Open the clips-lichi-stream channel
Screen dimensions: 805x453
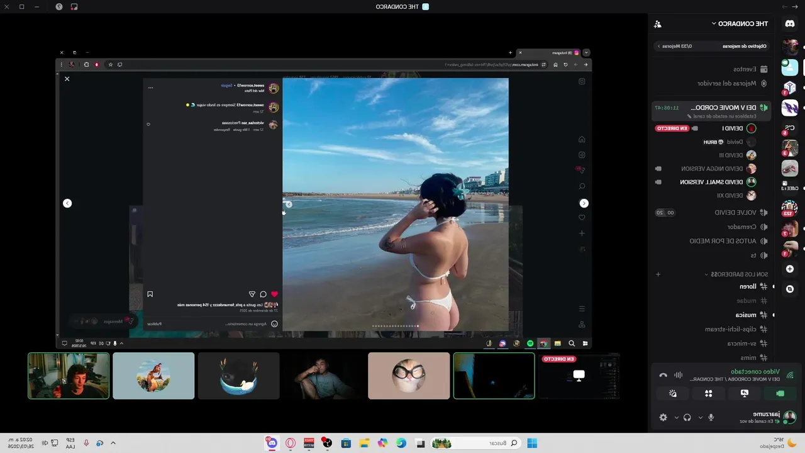[735, 329]
